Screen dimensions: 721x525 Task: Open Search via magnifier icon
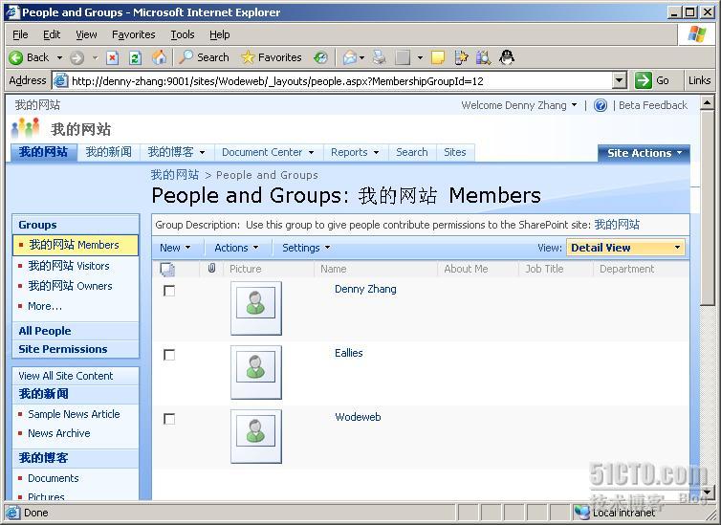pyautogui.click(x=186, y=57)
